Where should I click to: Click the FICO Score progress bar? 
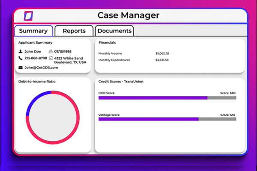click(x=167, y=98)
